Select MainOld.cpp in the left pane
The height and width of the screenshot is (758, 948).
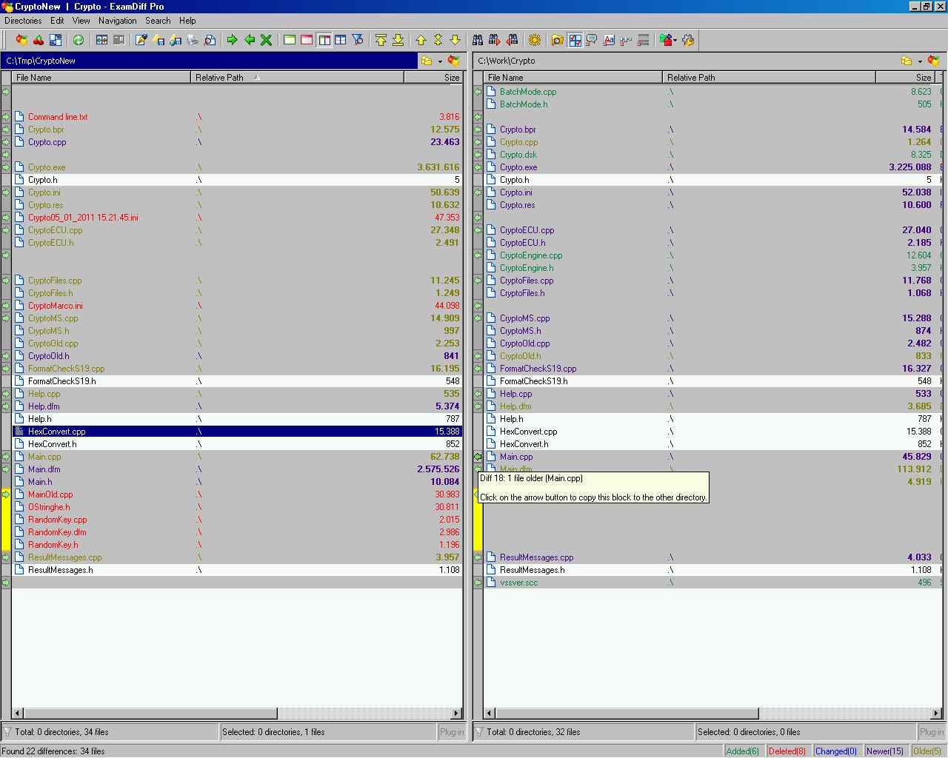pyautogui.click(x=237, y=494)
